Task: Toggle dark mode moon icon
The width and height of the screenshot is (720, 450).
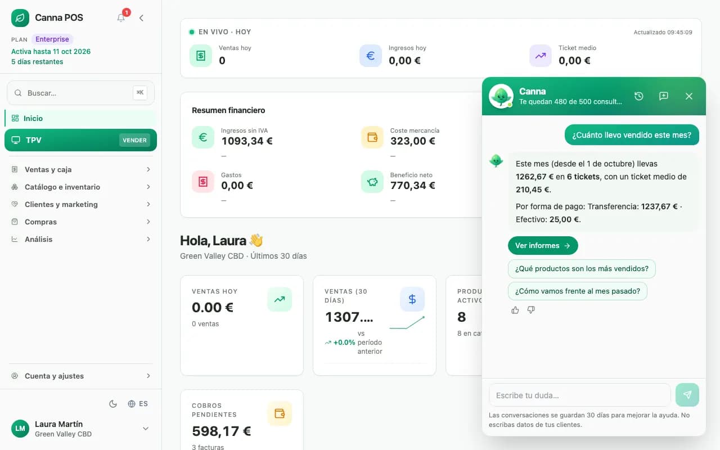Action: tap(113, 404)
